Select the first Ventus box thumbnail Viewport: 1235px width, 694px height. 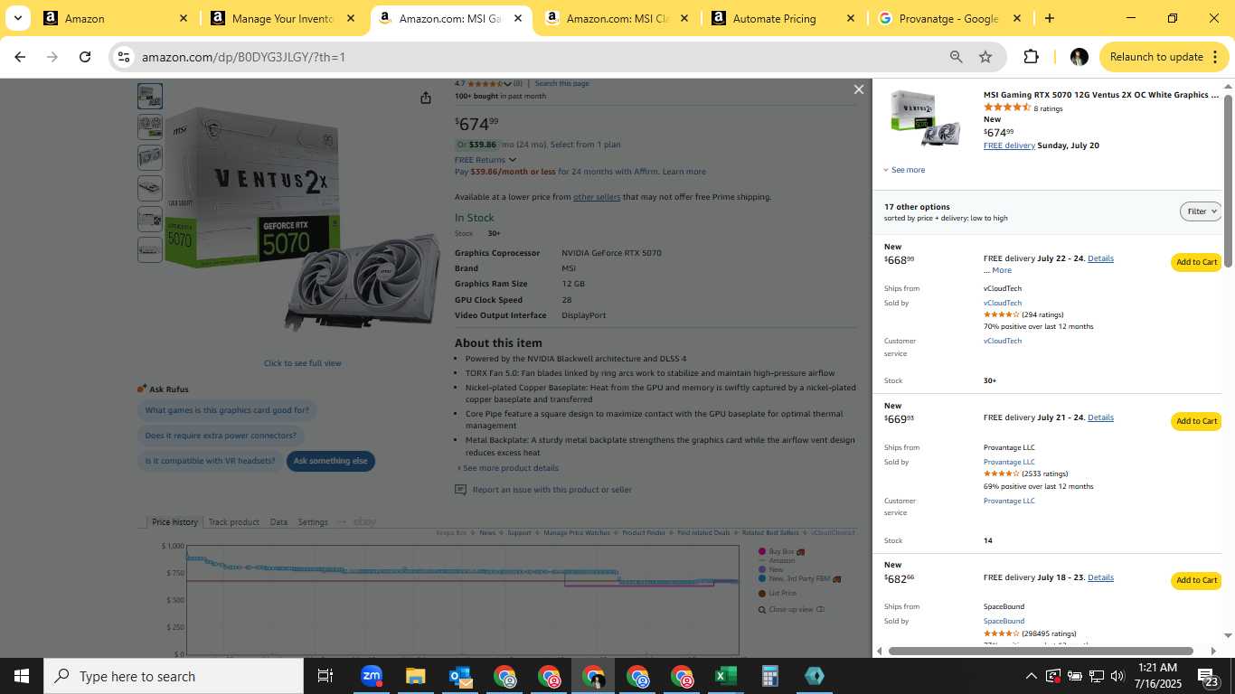point(150,96)
